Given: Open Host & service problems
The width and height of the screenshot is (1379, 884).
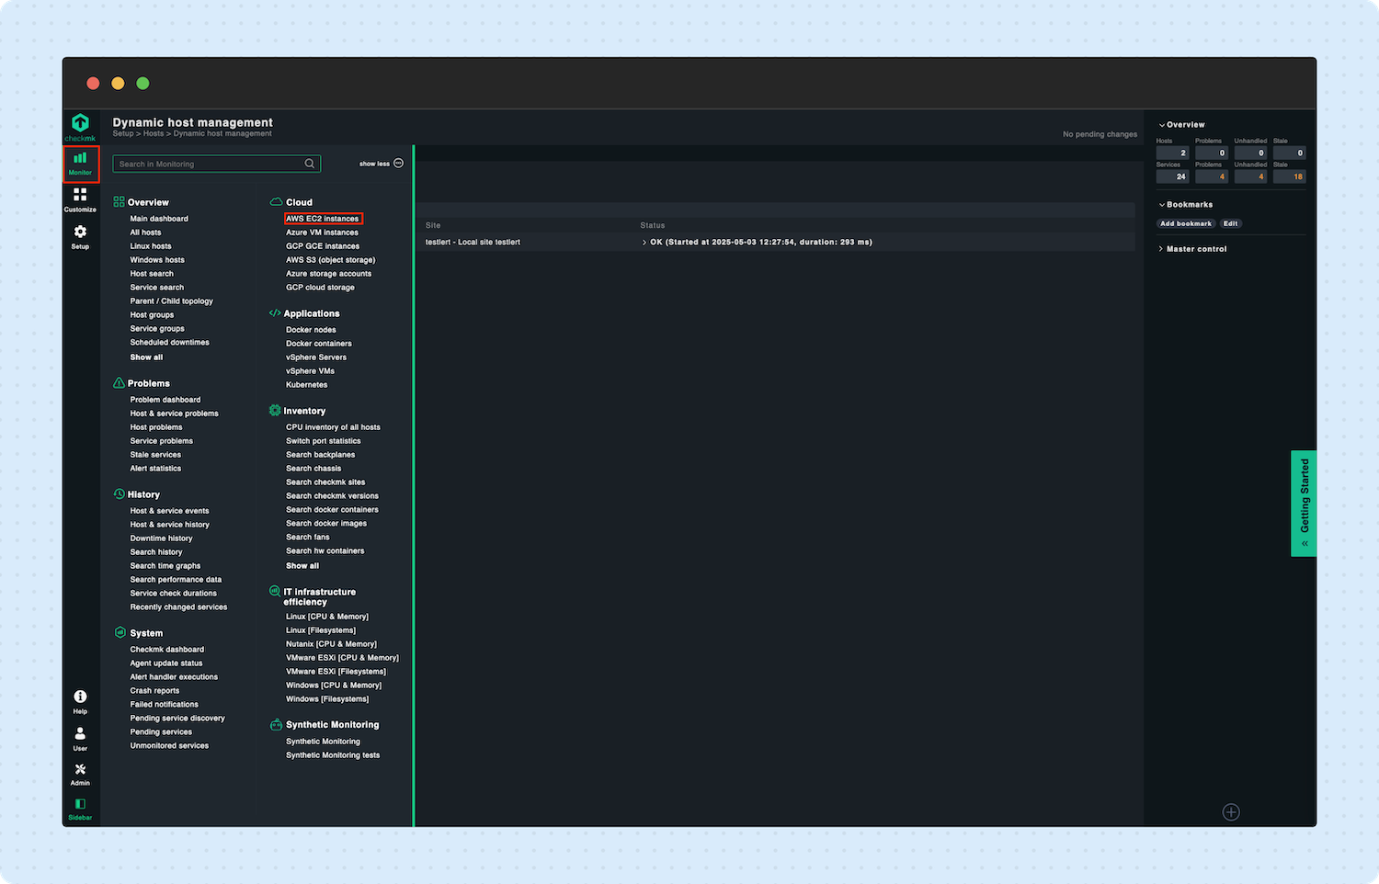Looking at the screenshot, I should click(x=174, y=414).
